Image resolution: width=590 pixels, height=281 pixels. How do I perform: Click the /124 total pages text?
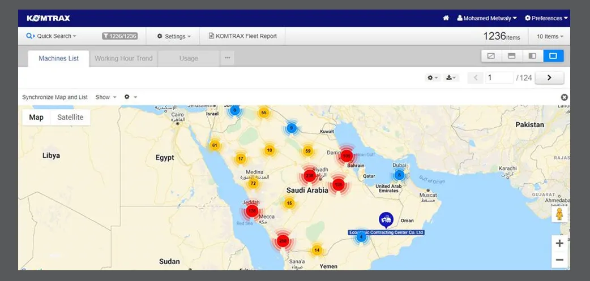(x=524, y=78)
